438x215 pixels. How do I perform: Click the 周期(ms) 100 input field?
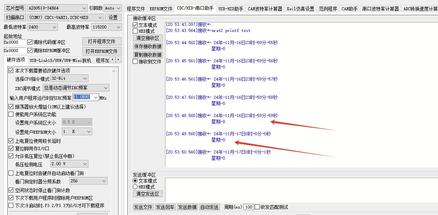point(248,207)
